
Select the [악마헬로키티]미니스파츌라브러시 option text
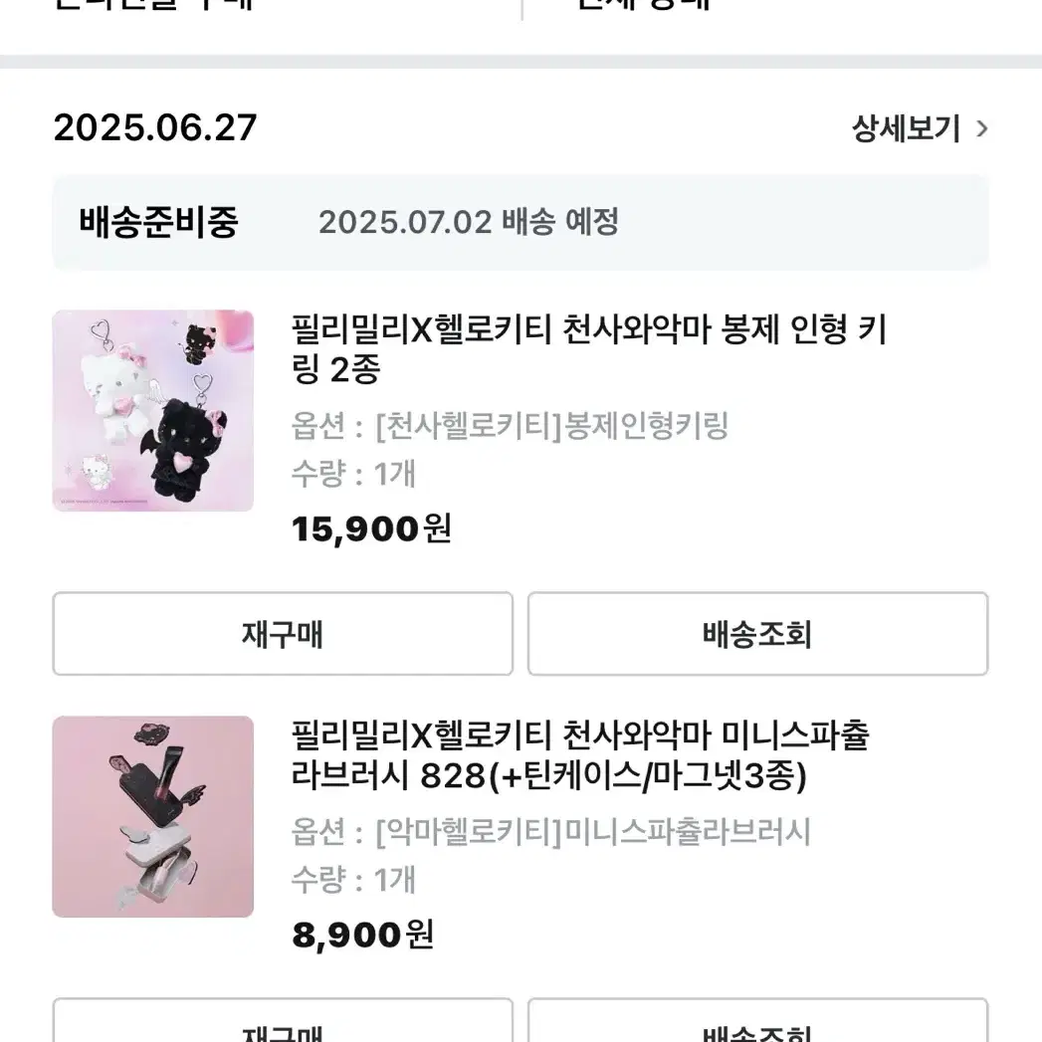551,832
